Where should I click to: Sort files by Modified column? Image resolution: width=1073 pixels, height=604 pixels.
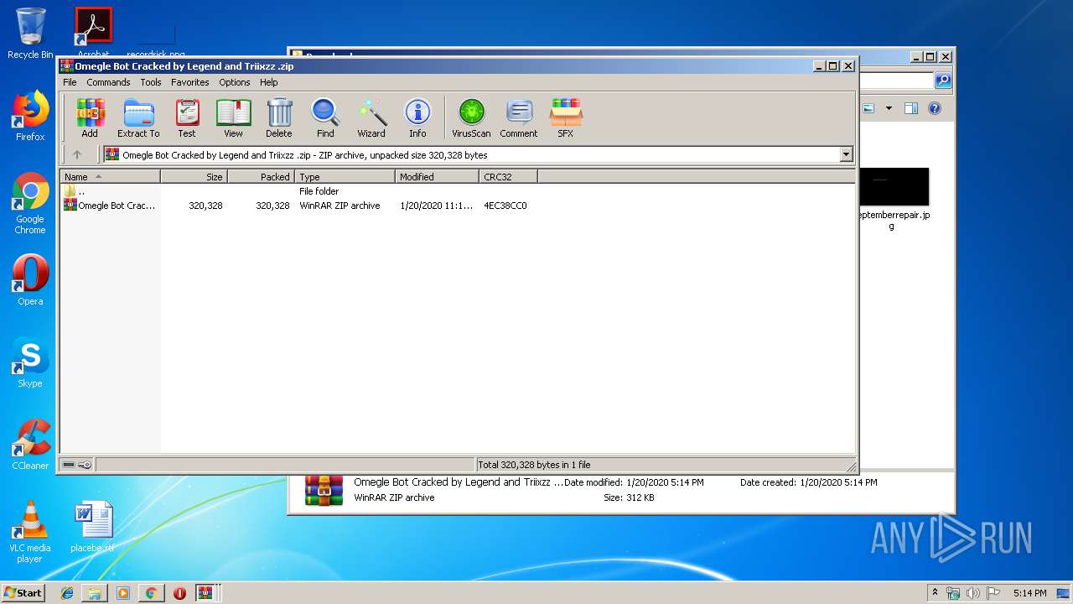click(x=437, y=177)
